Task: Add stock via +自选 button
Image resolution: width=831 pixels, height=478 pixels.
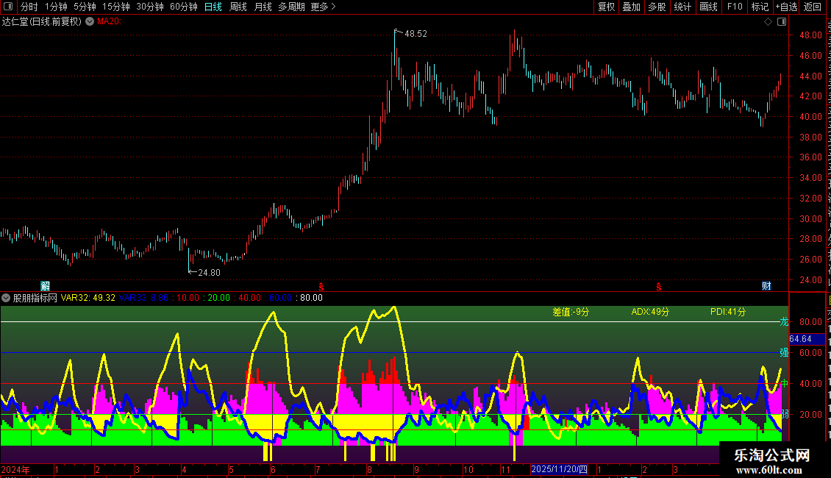Action: click(786, 7)
